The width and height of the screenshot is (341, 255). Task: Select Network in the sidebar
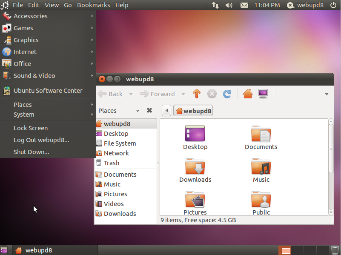(x=126, y=153)
